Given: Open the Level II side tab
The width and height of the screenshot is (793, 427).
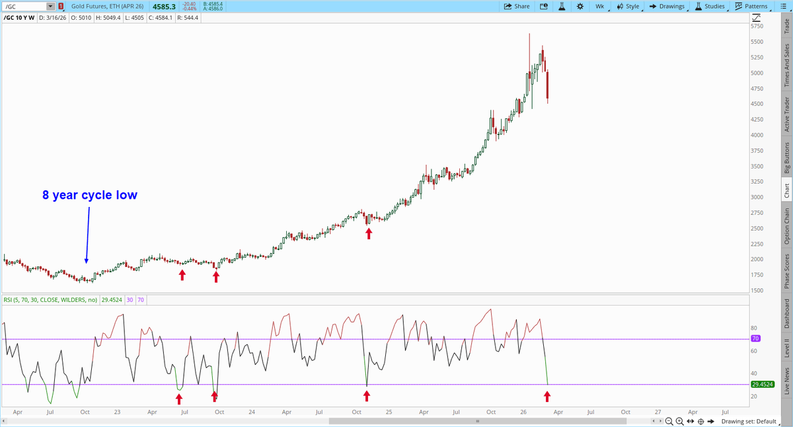Looking at the screenshot, I should coord(786,348).
